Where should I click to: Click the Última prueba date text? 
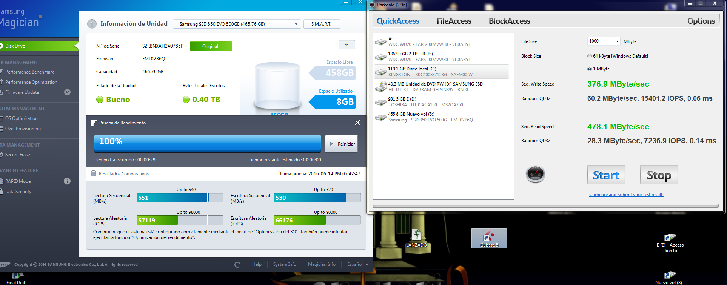tap(319, 174)
